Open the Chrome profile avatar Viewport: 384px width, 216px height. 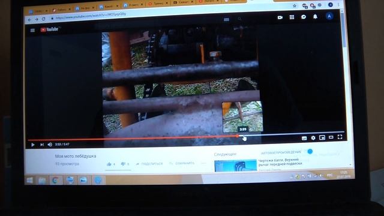[x=331, y=5]
